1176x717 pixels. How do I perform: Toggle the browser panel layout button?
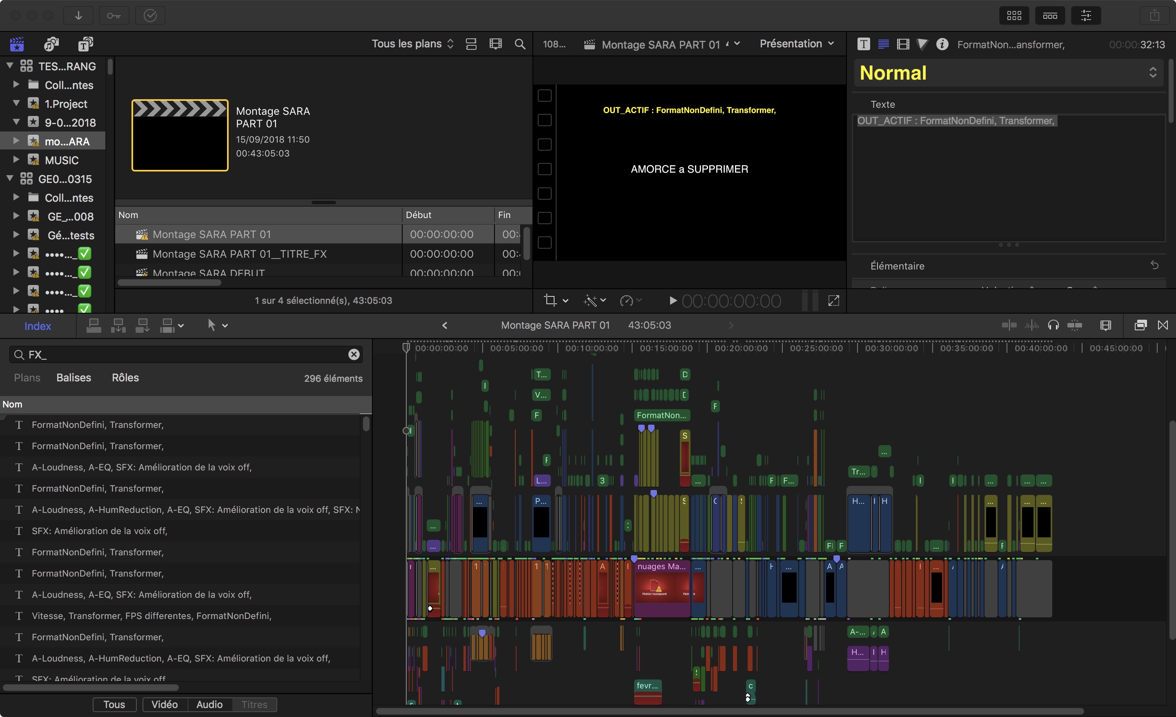[x=1014, y=15]
